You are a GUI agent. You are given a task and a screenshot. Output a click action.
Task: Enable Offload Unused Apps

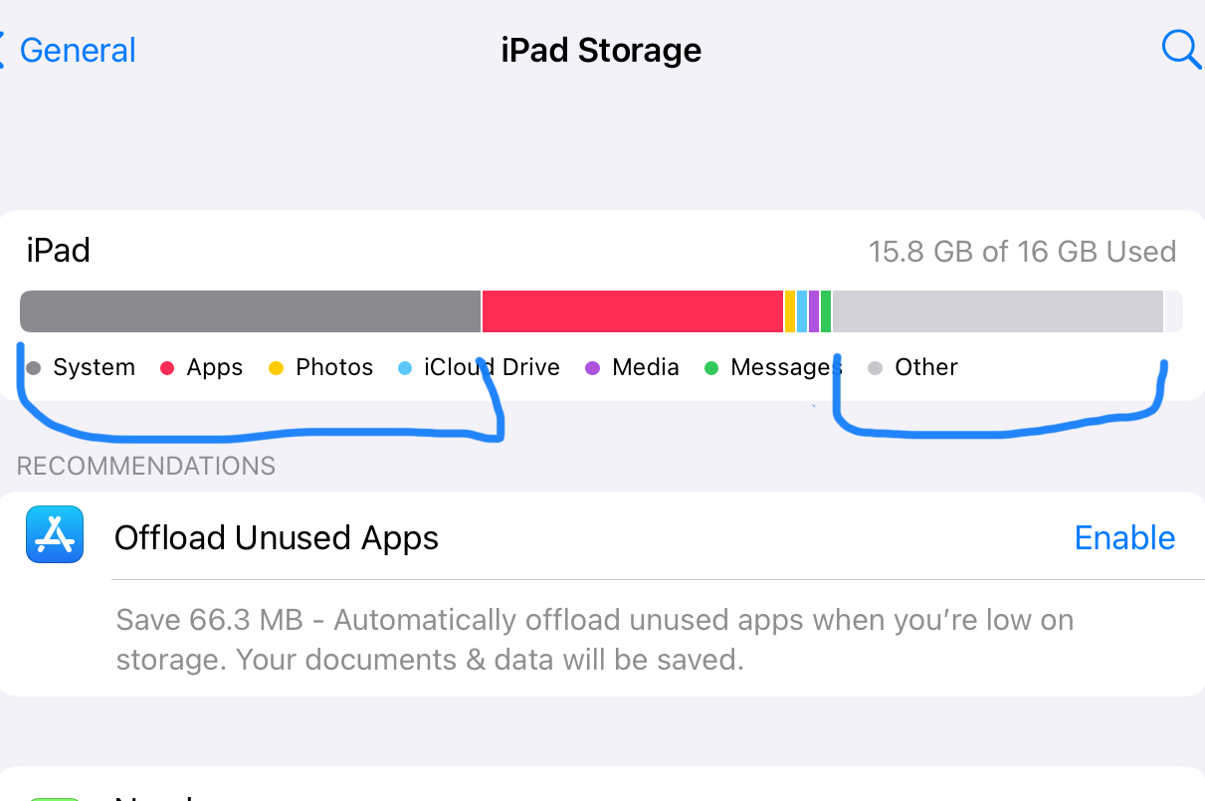(x=1124, y=538)
